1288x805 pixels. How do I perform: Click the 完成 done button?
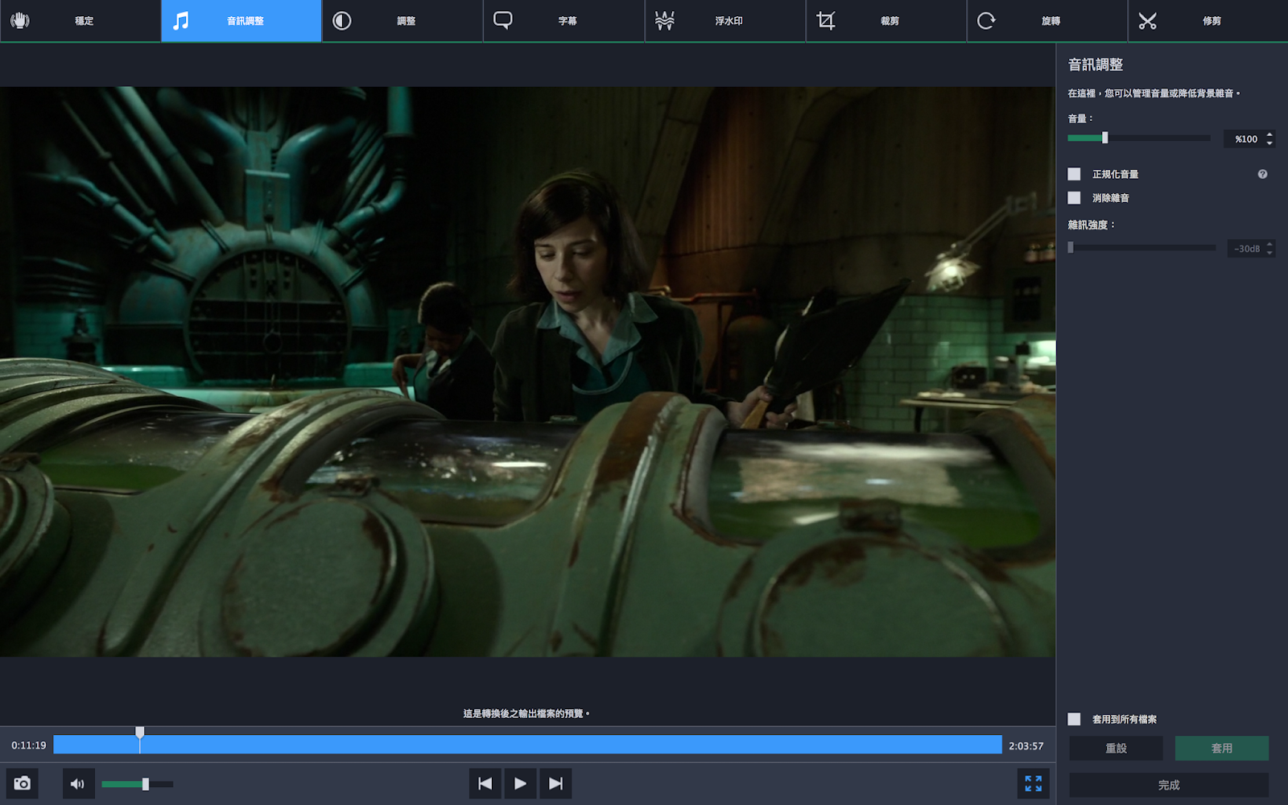point(1169,785)
